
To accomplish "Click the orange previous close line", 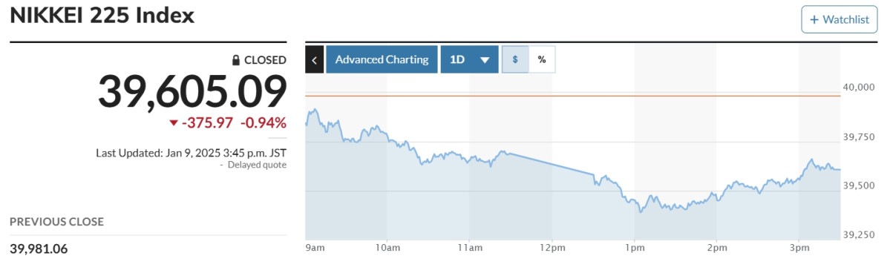I will point(573,96).
